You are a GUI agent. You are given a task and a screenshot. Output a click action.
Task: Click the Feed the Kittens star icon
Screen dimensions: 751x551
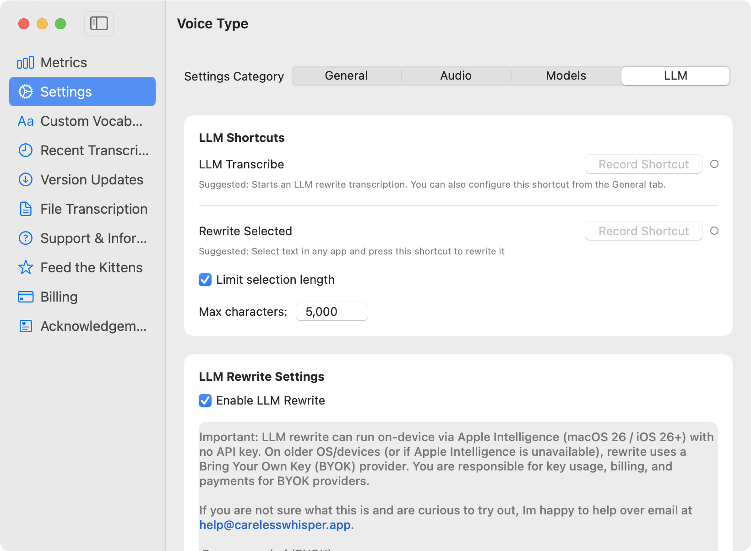[26, 267]
